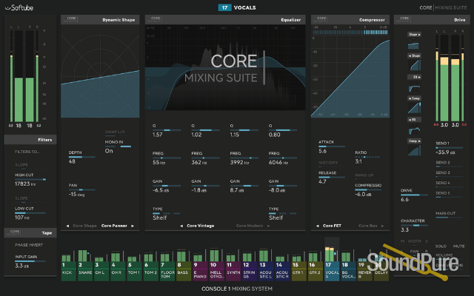Click right arrow beside Core Panner

point(133,225)
